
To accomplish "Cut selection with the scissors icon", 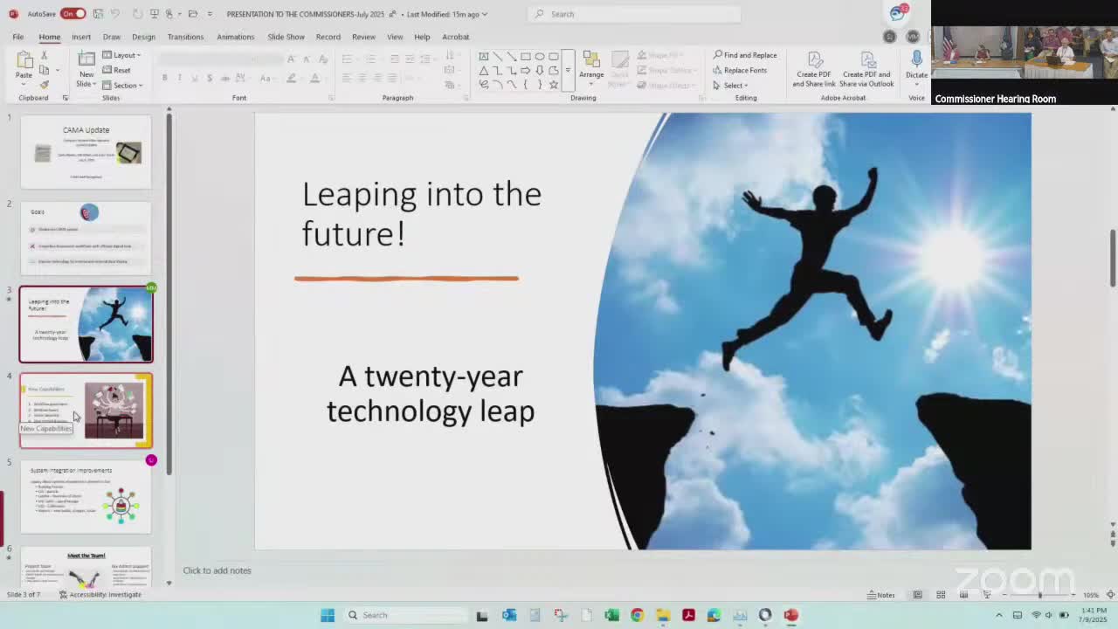I will pos(44,55).
